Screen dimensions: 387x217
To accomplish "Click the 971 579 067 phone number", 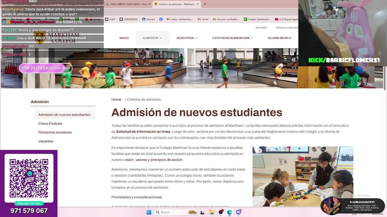I will coord(29,211).
